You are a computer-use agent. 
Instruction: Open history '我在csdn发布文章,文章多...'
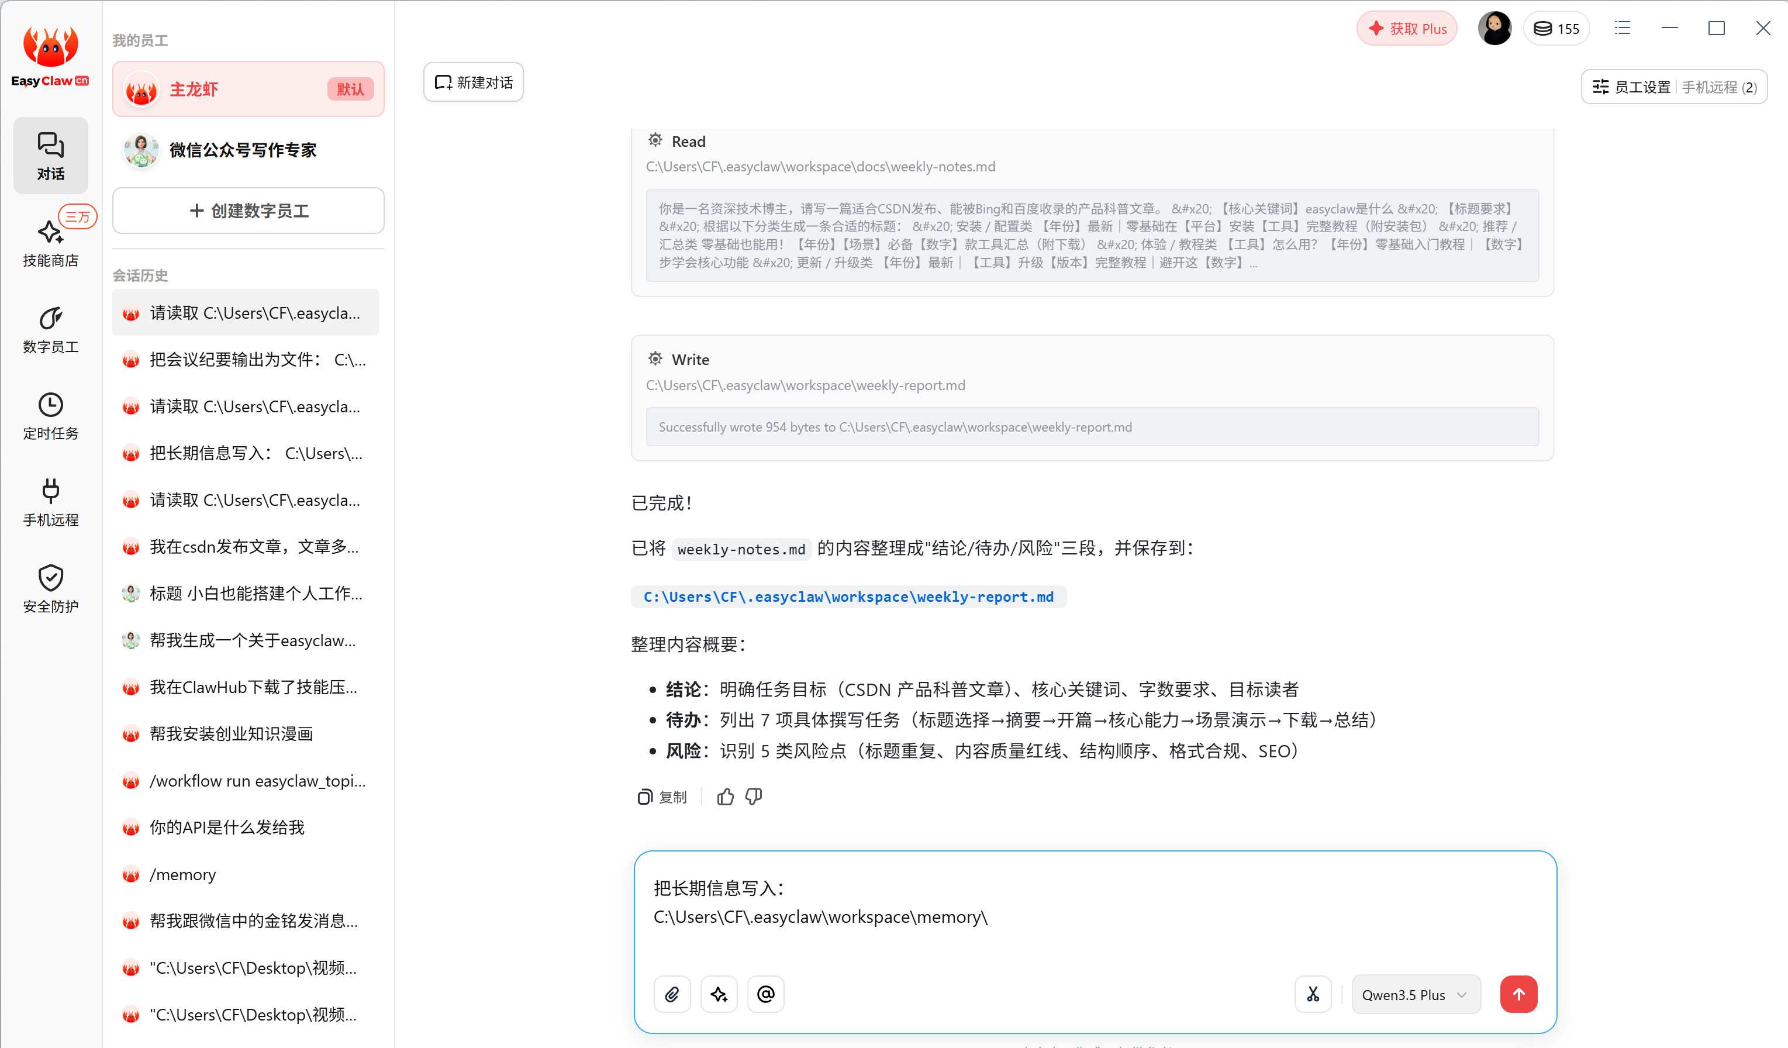[246, 547]
